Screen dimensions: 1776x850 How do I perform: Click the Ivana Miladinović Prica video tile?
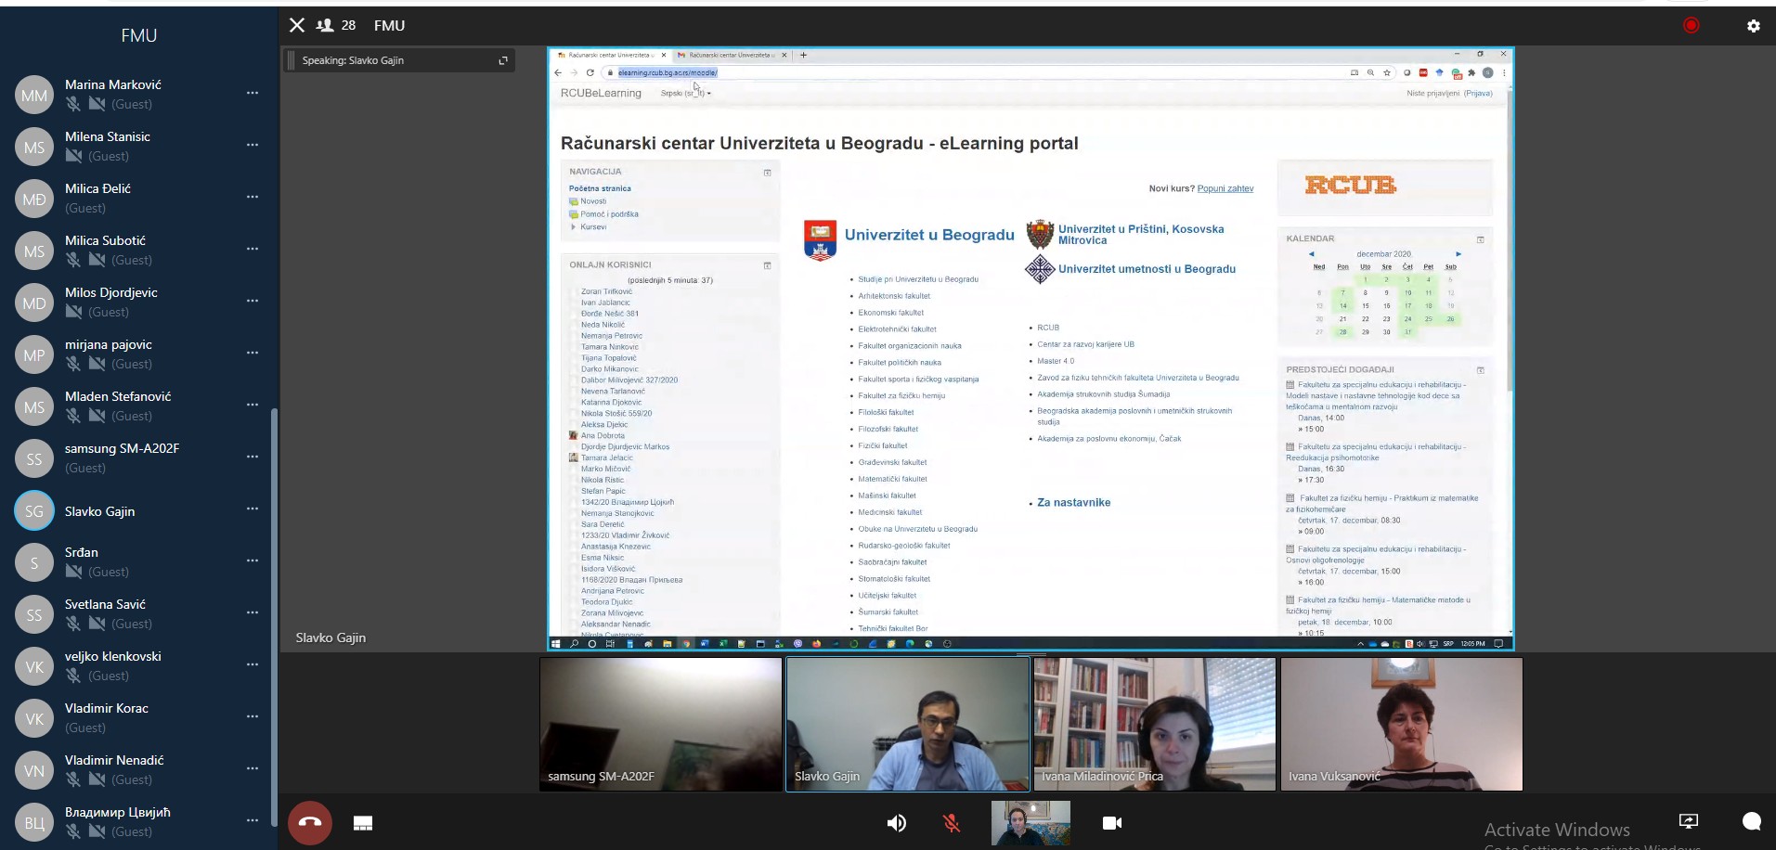click(1155, 725)
